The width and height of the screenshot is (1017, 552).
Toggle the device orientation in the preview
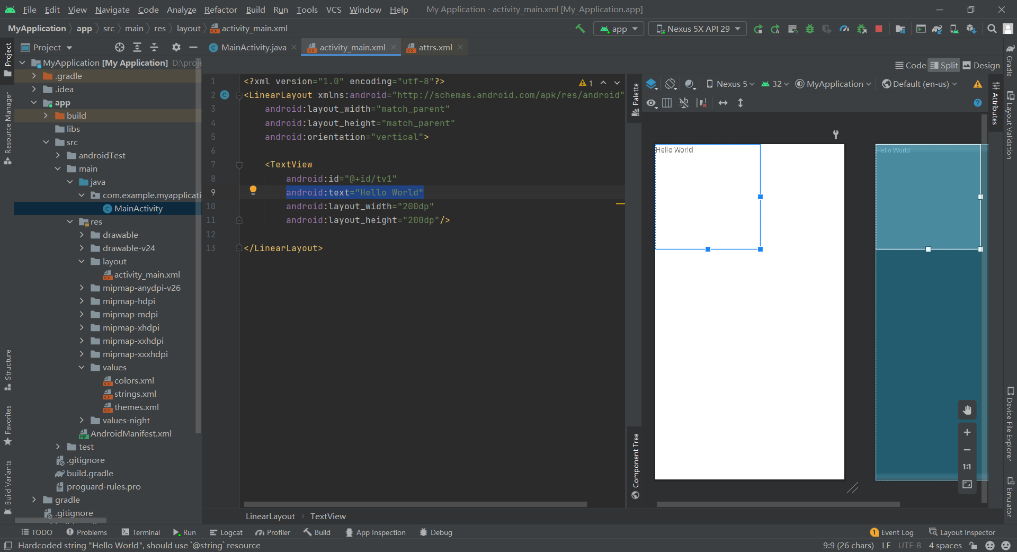[x=671, y=84]
